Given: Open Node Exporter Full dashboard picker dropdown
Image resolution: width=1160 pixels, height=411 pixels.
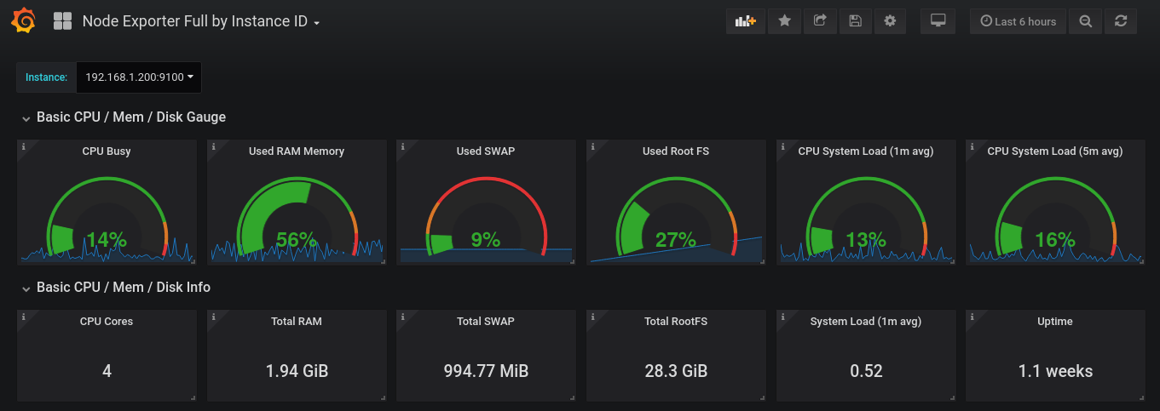Looking at the screenshot, I should click(x=200, y=21).
